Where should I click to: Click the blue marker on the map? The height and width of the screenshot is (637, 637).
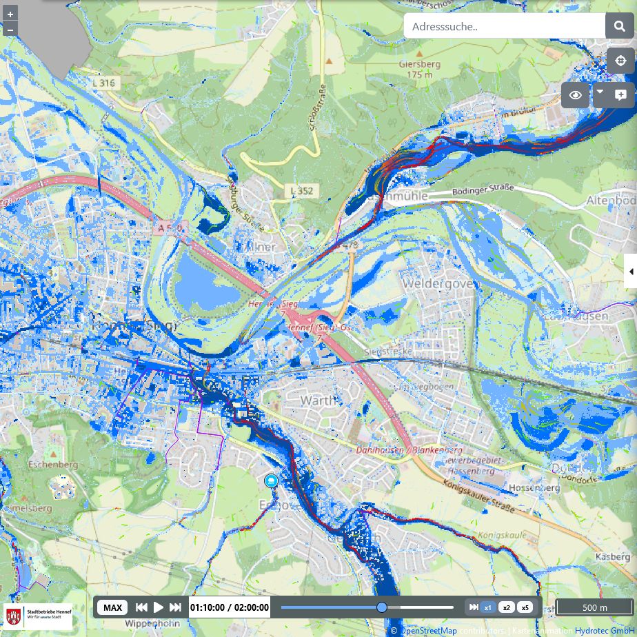271,481
